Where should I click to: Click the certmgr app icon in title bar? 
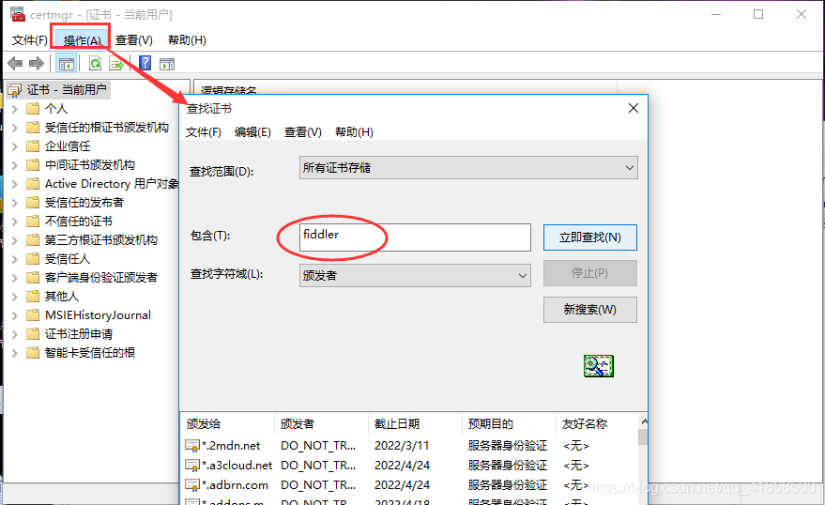click(17, 14)
